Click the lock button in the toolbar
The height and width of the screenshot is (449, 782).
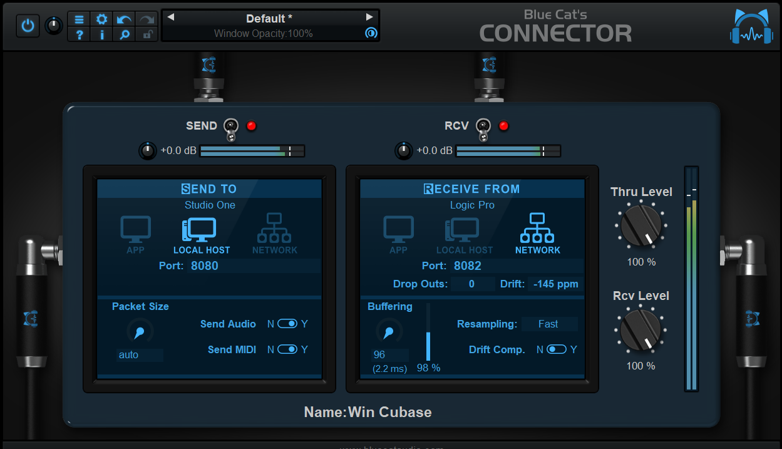pyautogui.click(x=147, y=36)
